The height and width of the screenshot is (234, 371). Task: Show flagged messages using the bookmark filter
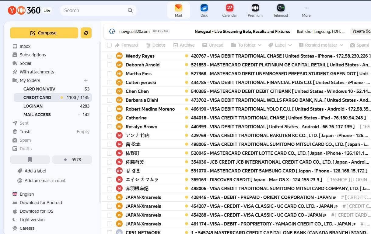(30, 160)
